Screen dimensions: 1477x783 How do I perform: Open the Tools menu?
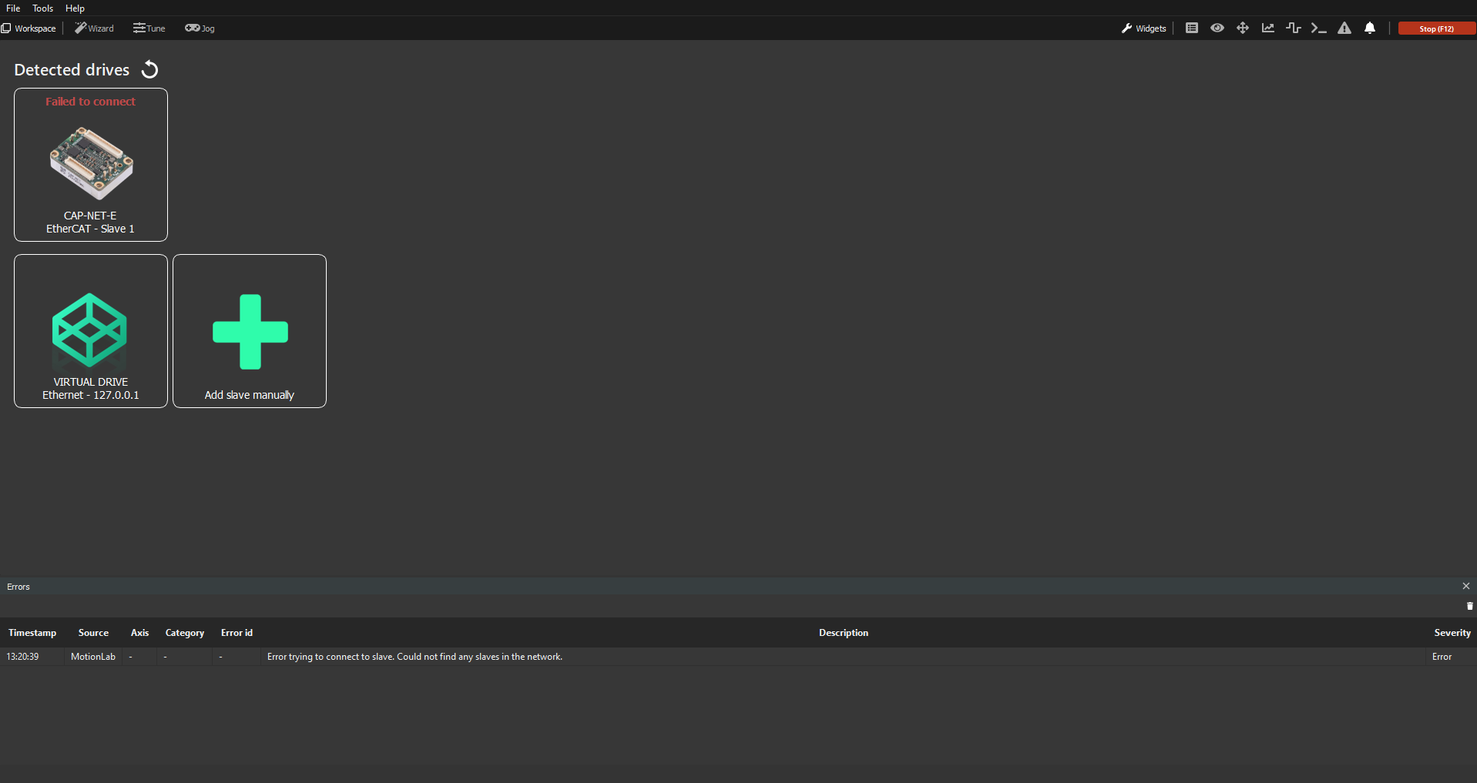click(43, 8)
